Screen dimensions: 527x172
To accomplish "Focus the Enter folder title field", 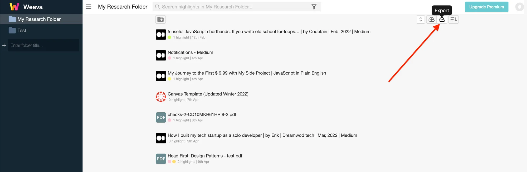I will (x=43, y=45).
